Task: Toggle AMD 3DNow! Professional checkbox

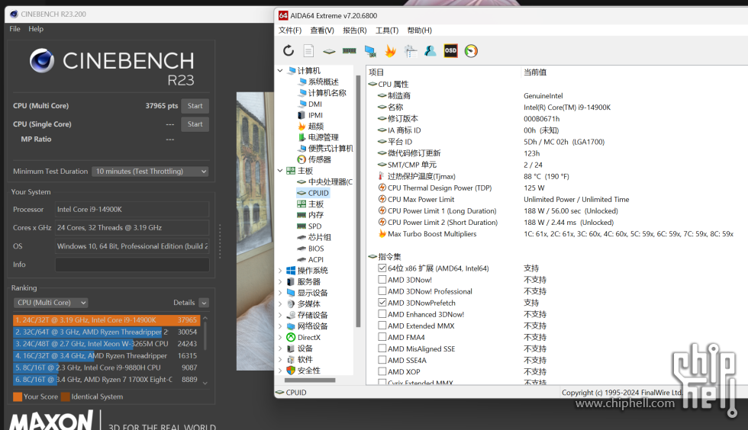Action: tap(382, 290)
